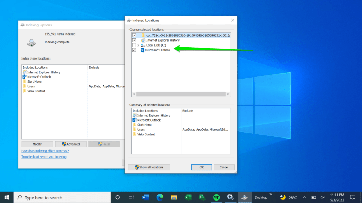Image resolution: width=362 pixels, height=203 pixels.
Task: Open the 'How does indexing affect searches?' link
Action: tap(45, 151)
